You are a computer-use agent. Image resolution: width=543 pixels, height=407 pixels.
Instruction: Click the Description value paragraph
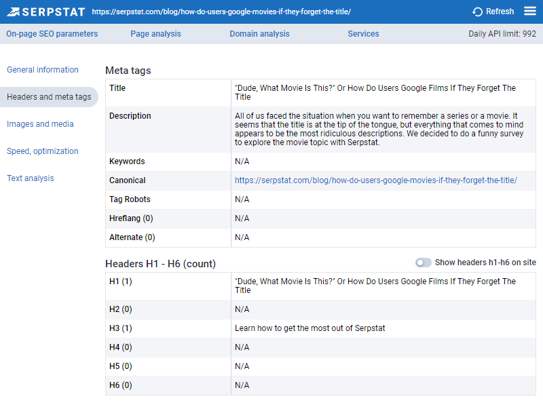point(379,129)
